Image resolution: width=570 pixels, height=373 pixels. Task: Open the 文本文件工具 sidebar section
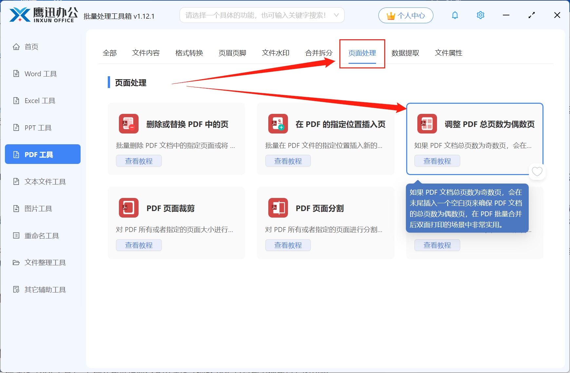coord(45,182)
